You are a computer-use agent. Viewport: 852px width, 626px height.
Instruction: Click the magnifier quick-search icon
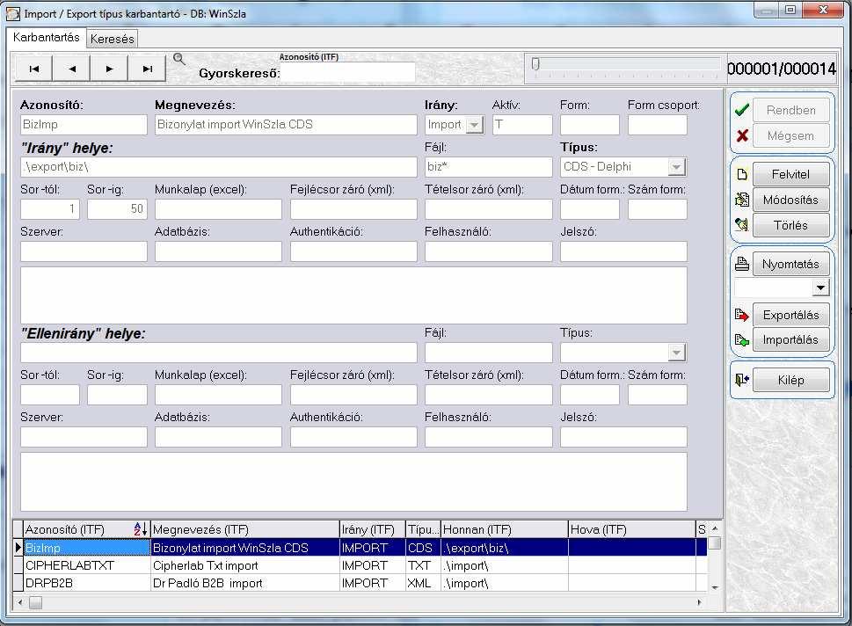pos(178,59)
